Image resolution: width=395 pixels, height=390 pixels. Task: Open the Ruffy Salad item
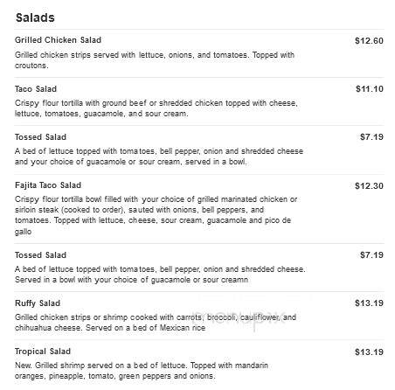tap(38, 303)
